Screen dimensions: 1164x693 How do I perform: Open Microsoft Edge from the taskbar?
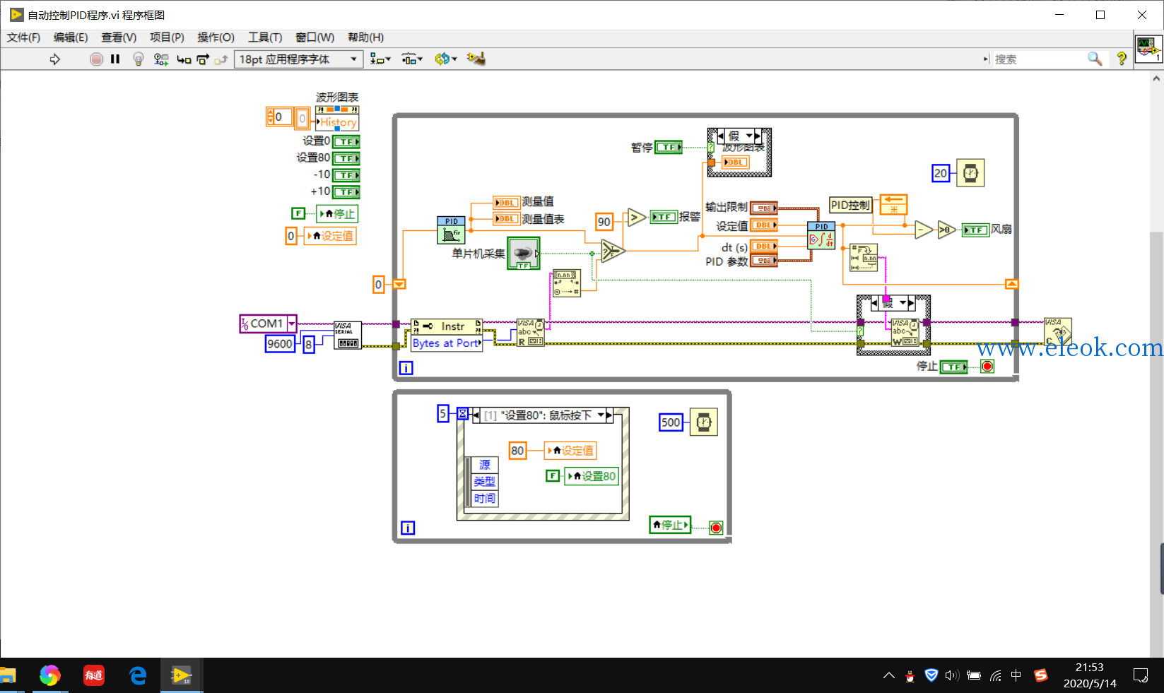[138, 675]
